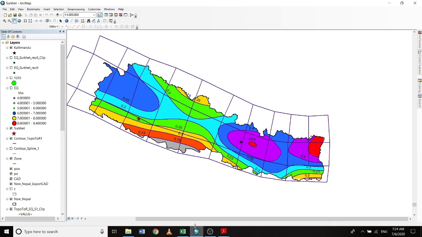
Task: Activate the Zoom In magnifier tool
Action: pos(4,21)
